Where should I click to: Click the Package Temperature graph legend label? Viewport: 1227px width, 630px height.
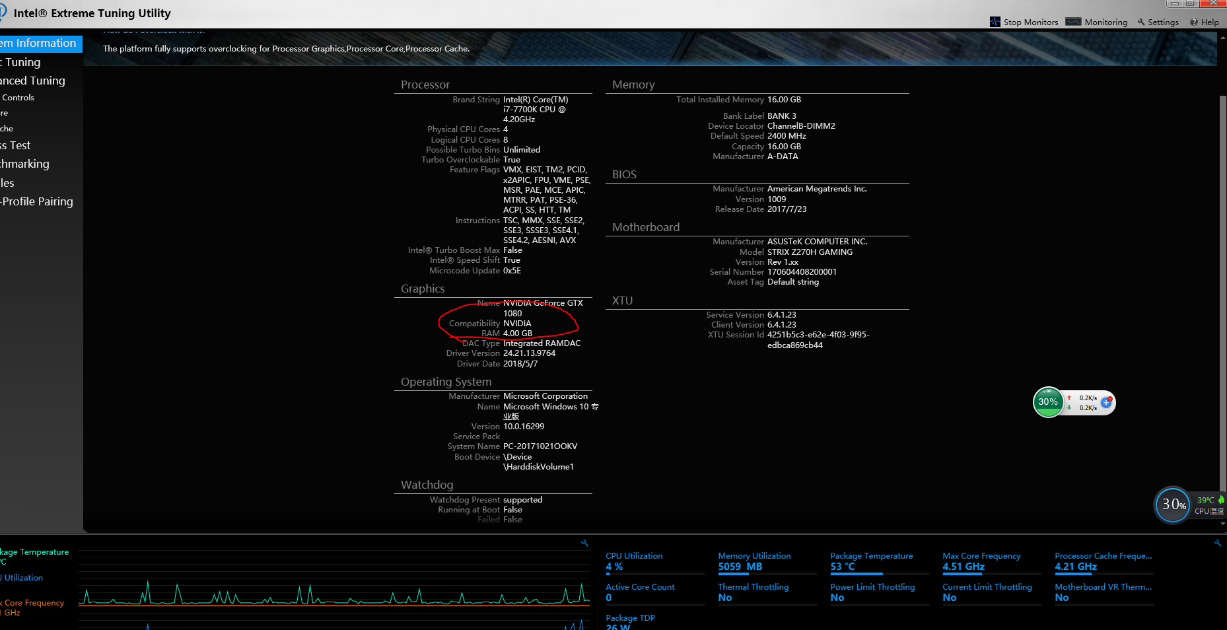point(34,552)
